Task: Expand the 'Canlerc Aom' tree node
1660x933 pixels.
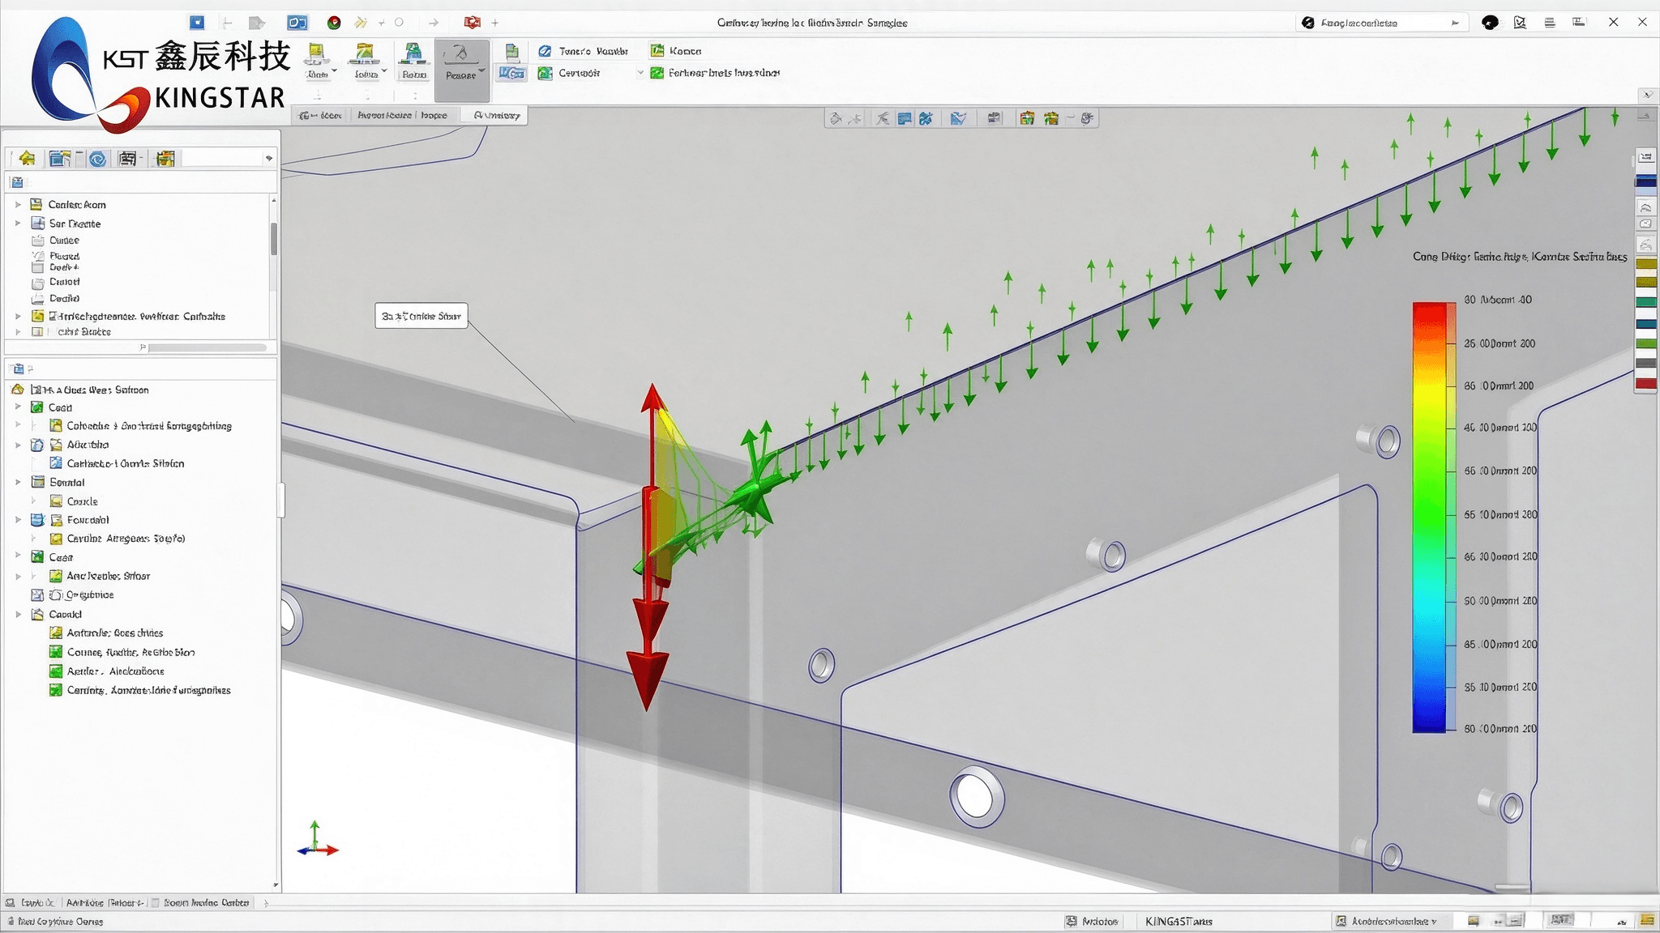Action: [x=18, y=205]
